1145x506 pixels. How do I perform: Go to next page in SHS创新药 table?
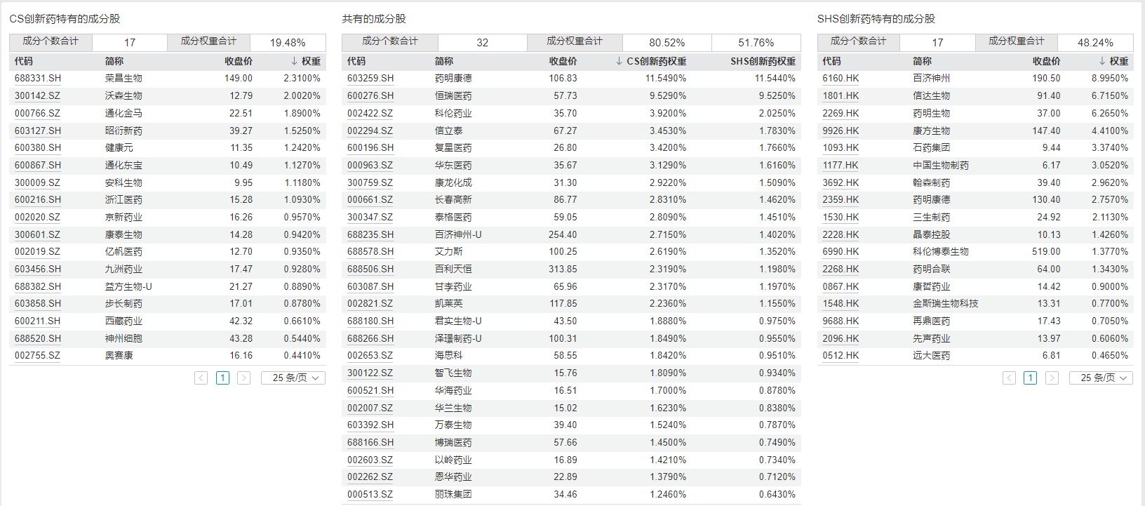pos(1052,378)
